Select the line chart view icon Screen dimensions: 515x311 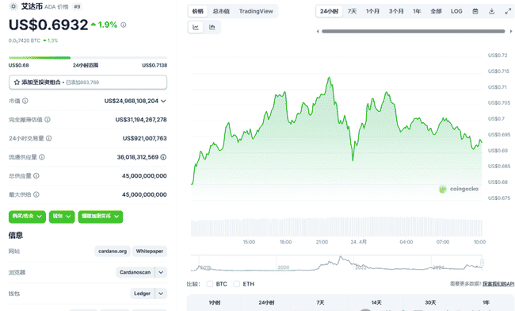click(x=196, y=27)
